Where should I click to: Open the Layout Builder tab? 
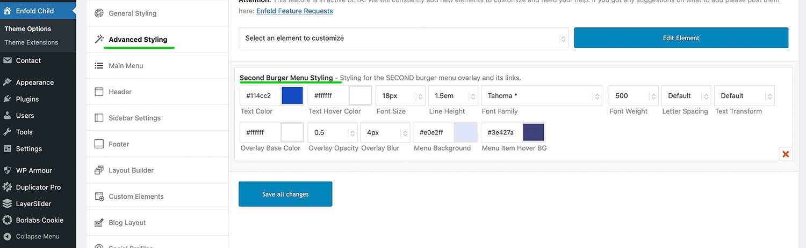131,170
